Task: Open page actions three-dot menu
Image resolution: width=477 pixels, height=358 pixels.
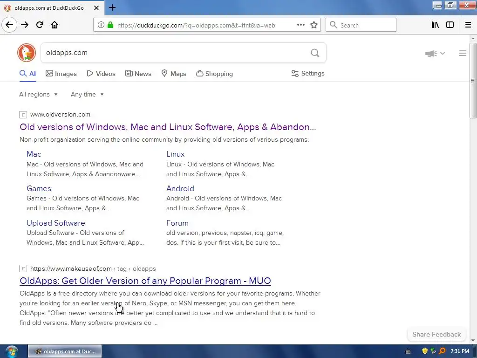Action: point(300,25)
